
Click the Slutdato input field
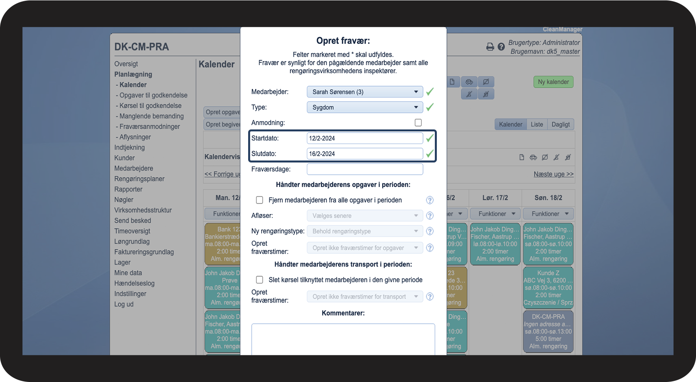pyautogui.click(x=365, y=154)
